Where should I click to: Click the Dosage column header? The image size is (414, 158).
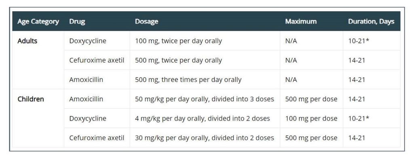point(146,22)
